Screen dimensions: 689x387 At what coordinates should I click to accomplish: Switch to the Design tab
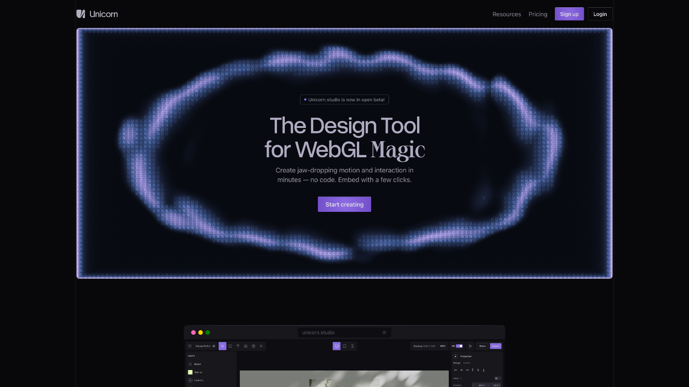click(x=457, y=363)
